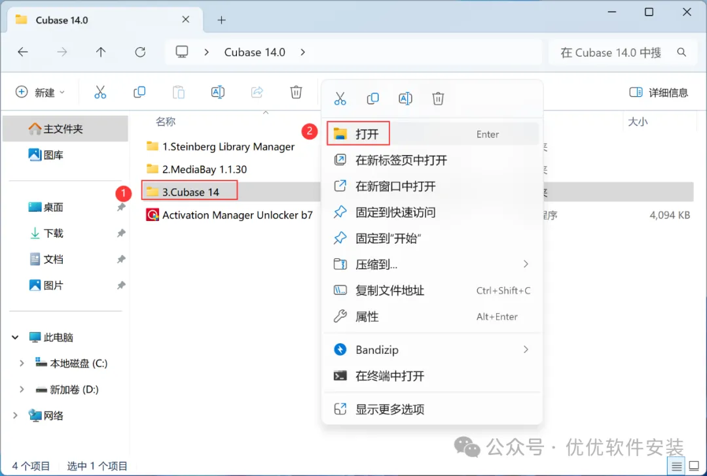
Task: Choose 固定到快速访问 menu entry
Action: click(x=432, y=212)
